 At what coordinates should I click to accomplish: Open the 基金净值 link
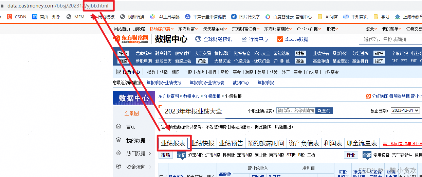click(x=321, y=61)
